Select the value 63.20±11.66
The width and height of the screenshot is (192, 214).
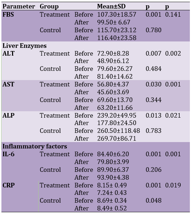coord(115,108)
